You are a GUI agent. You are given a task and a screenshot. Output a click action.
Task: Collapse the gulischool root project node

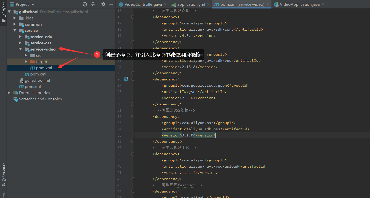click(x=9, y=12)
